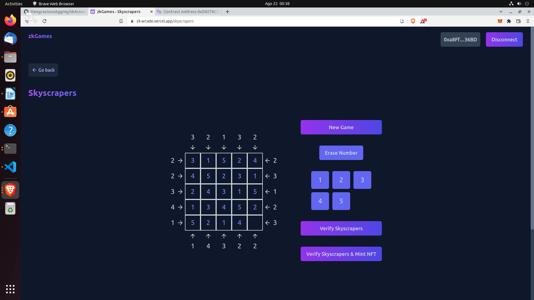
Task: Click the page bookmark icon
Action: (121, 21)
